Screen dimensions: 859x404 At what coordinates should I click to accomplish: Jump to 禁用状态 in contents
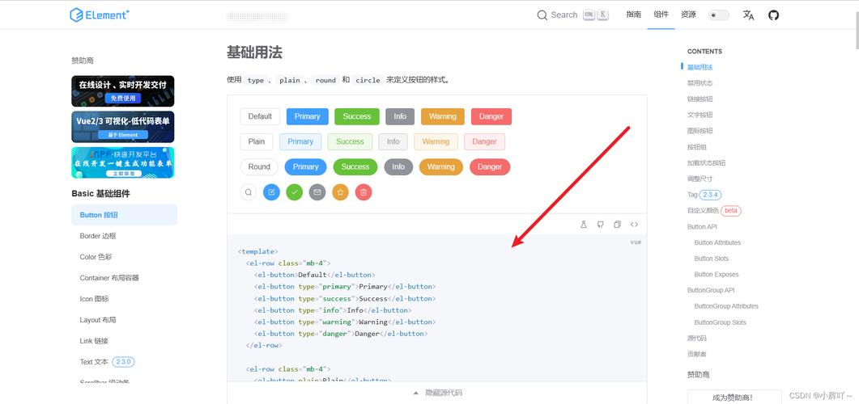click(700, 83)
